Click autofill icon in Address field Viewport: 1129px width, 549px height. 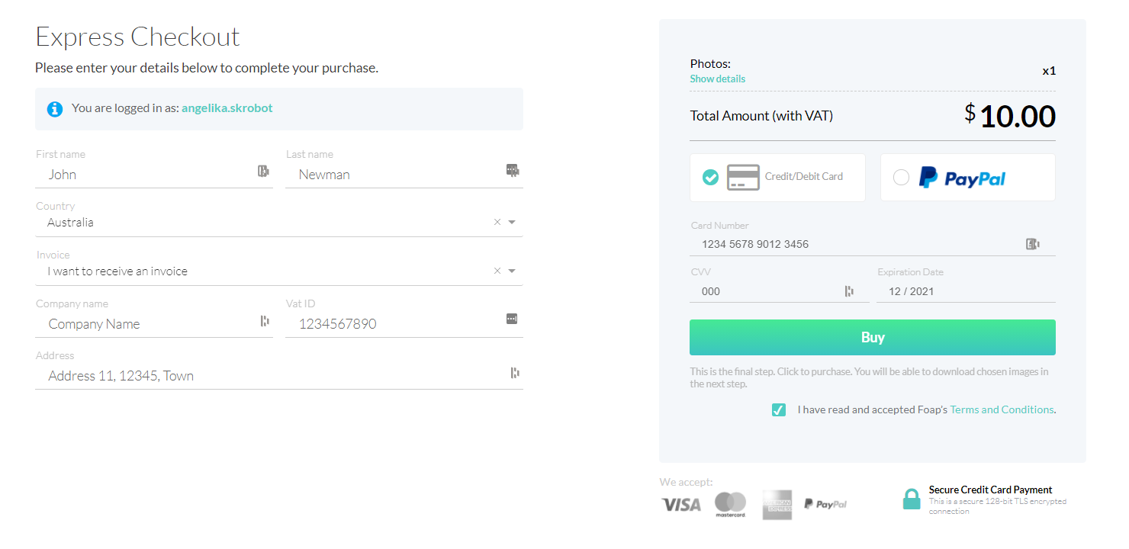pyautogui.click(x=515, y=373)
